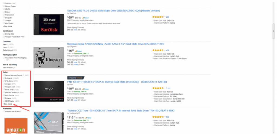Expand See more under Seller list
This screenshot has height=136, width=277.
click(x=8, y=104)
